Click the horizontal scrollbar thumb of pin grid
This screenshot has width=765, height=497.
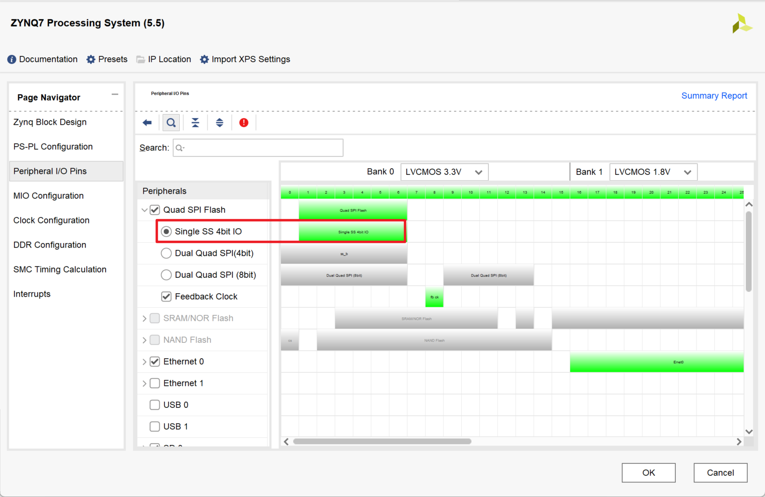382,441
